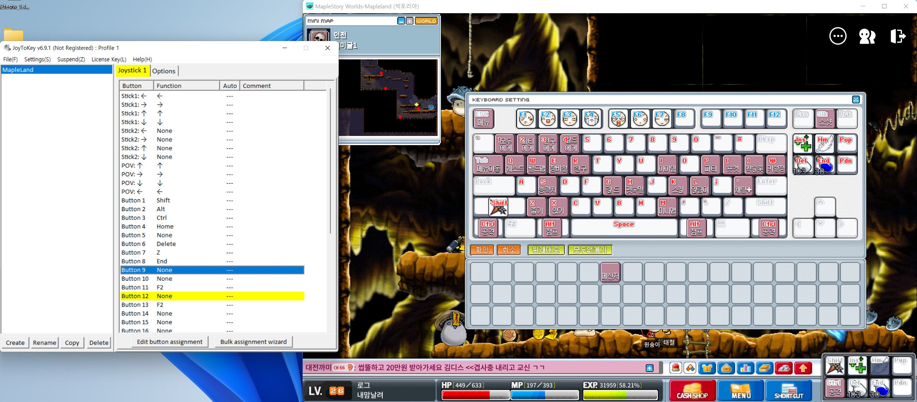Click the Del key white potion icon in Keyboard Setting
This screenshot has height=402, width=917.
point(803,165)
